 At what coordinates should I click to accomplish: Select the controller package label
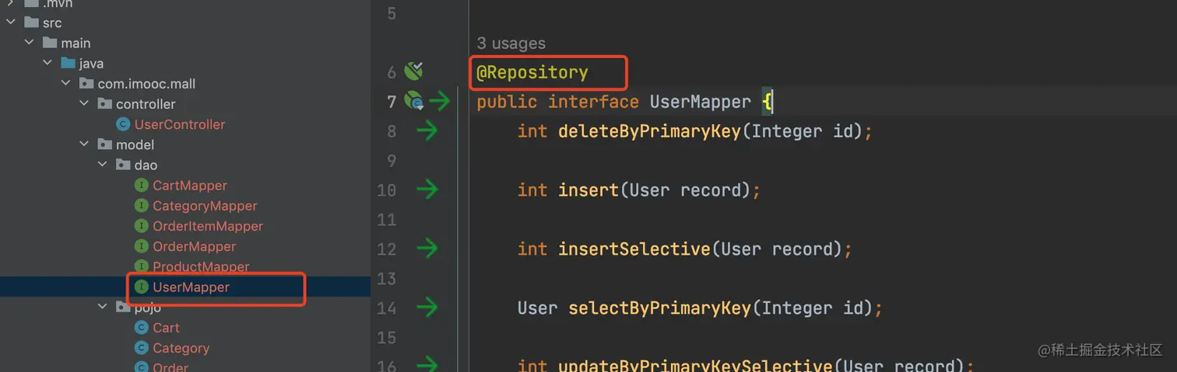coord(146,103)
